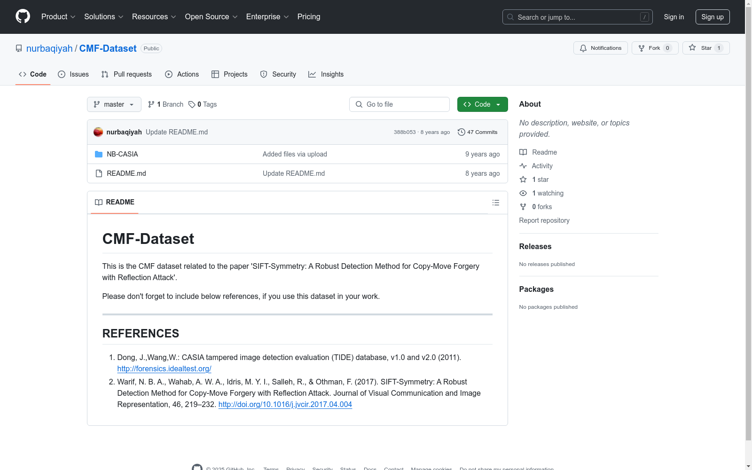This screenshot has height=470, width=752.
Task: Open the Pull requests tab
Action: coord(126,74)
